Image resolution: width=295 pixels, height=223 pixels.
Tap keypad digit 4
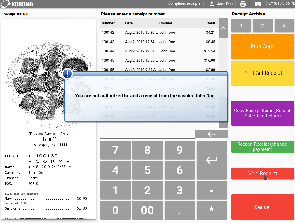point(116,170)
